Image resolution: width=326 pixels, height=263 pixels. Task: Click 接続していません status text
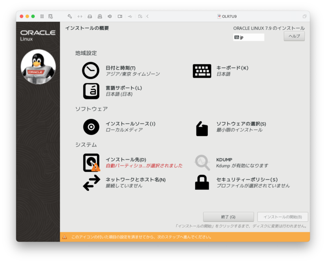[x=124, y=186]
